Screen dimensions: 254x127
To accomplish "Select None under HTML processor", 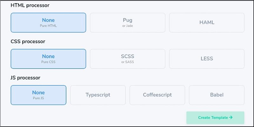I will [x=48, y=22].
